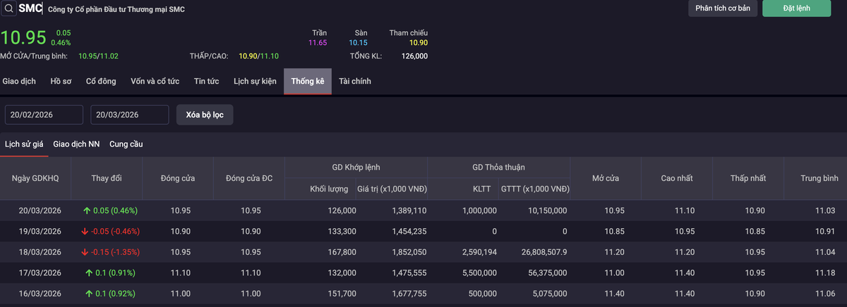Click the Đóng cửa column header
This screenshot has width=847, height=307.
pyautogui.click(x=178, y=178)
